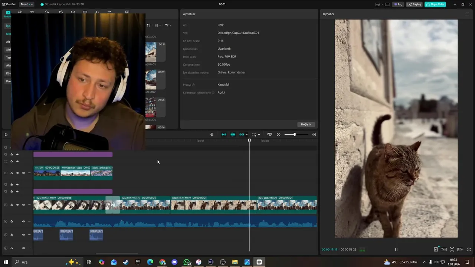Screen dimensions: 475x267
Task: Open the media filter dropdown
Action: click(168, 25)
